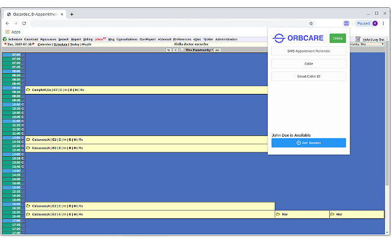Click the Today link
This screenshot has height=244, width=391.
75,45
